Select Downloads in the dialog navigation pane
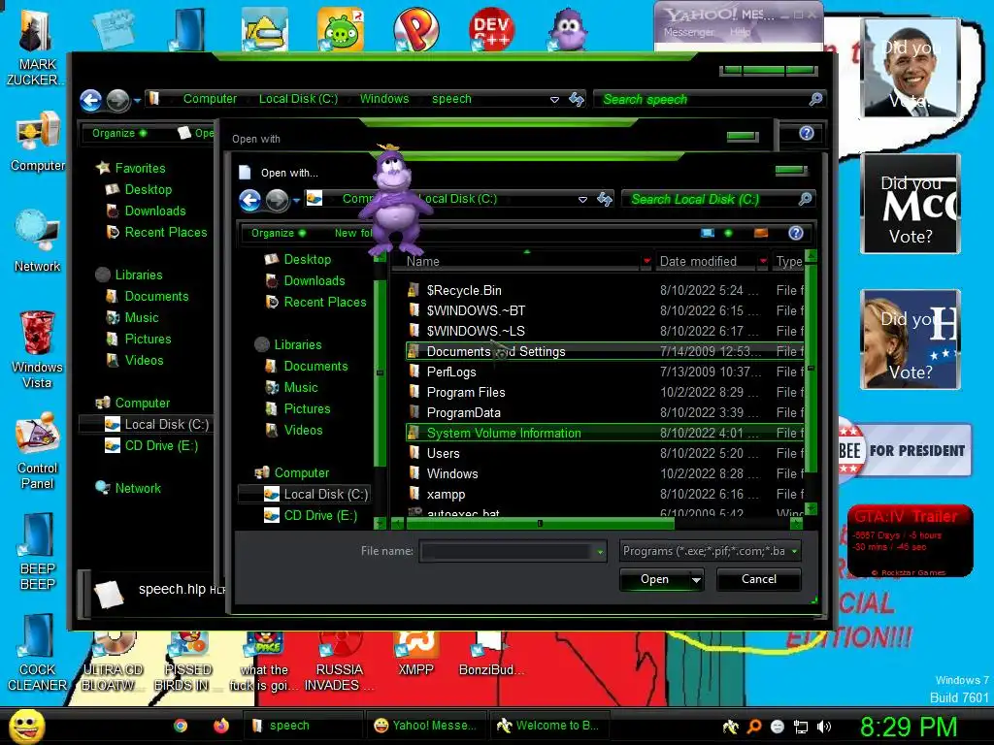 point(315,280)
